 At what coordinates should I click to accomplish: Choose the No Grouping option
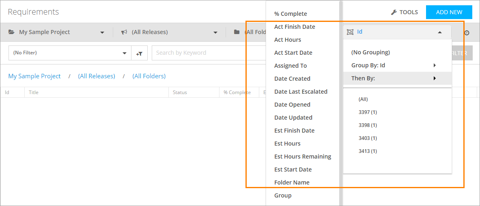click(370, 52)
